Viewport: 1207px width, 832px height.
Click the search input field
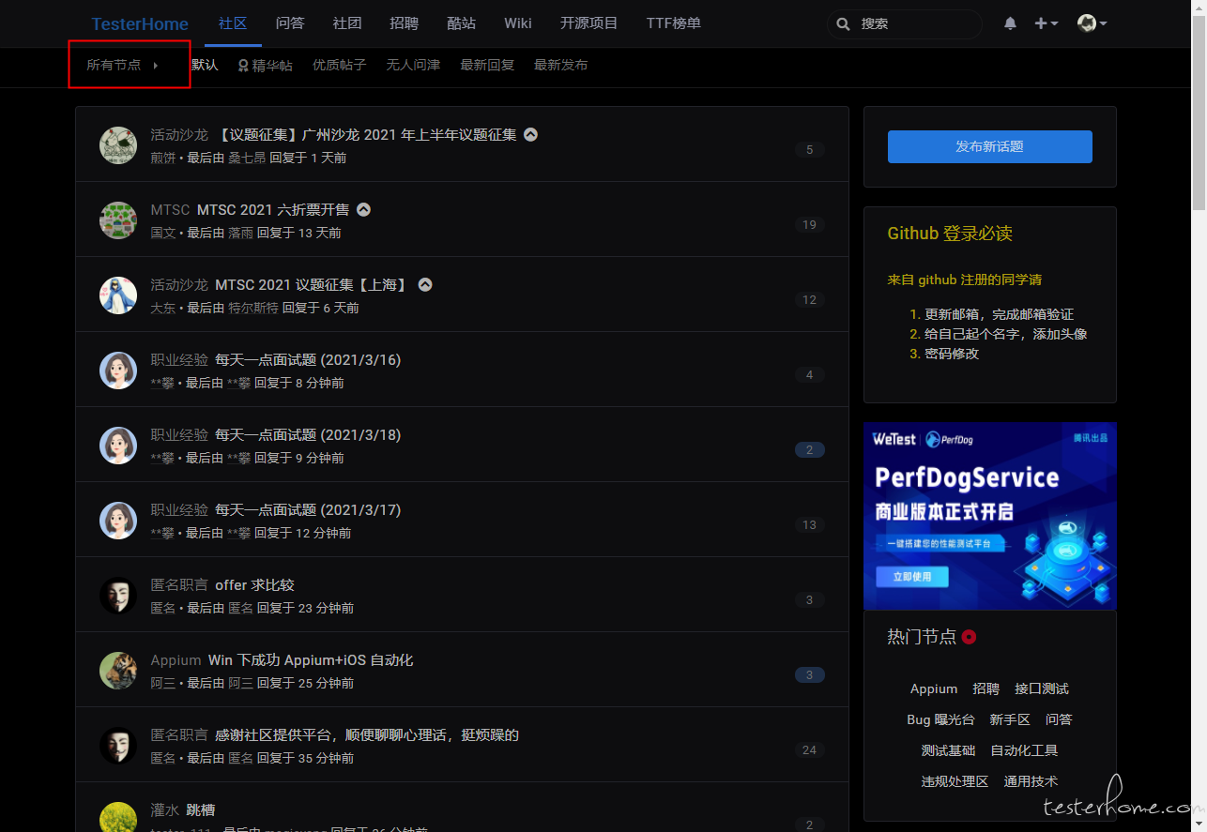click(x=905, y=23)
